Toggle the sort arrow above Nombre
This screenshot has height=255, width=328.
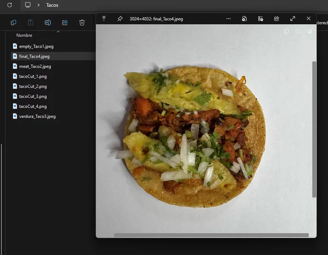(x=58, y=31)
